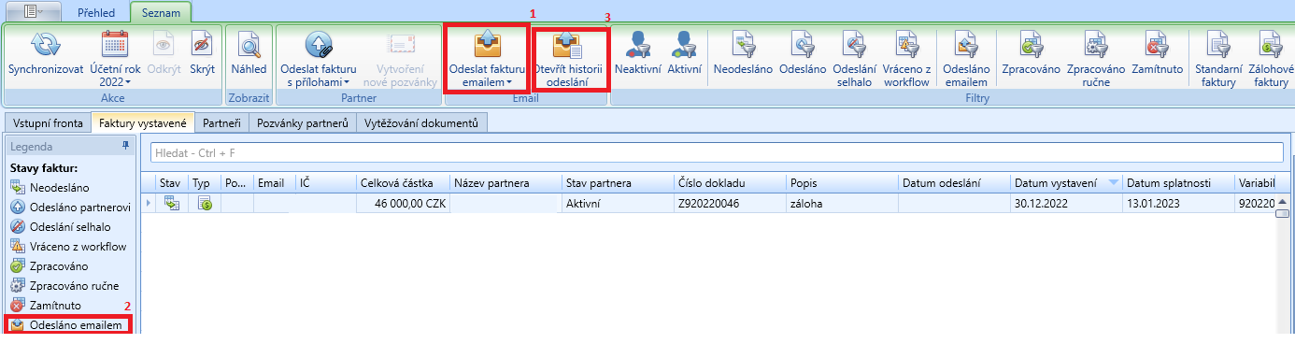The width and height of the screenshot is (1295, 358).
Task: Click the type icon in the Z920220046 row
Action: 205,203
